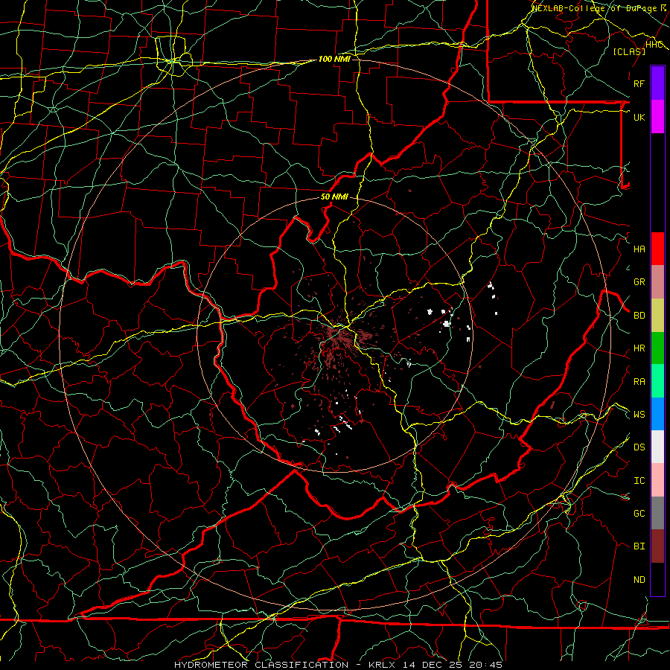Viewport: 670px width, 670px height.
Task: Click the 'IC' legend label
Action: 639,481
